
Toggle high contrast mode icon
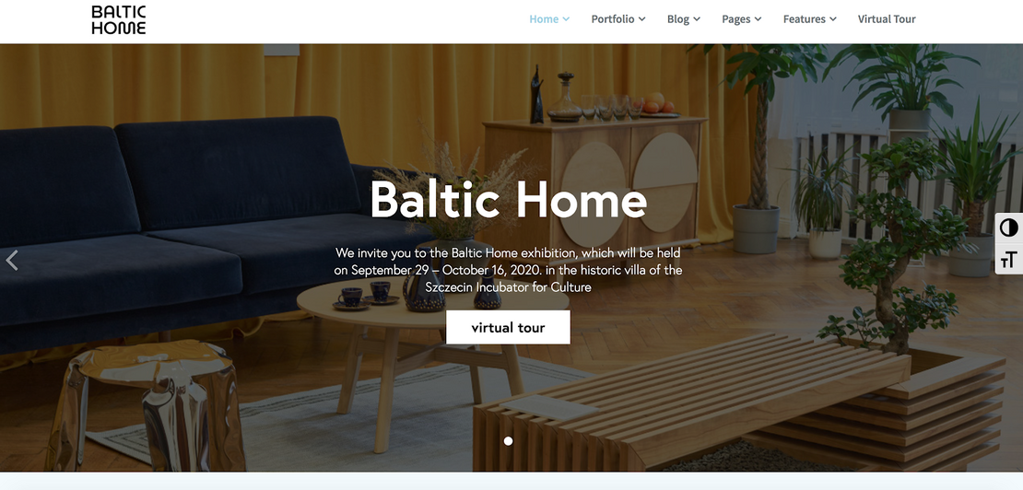coord(1008,227)
